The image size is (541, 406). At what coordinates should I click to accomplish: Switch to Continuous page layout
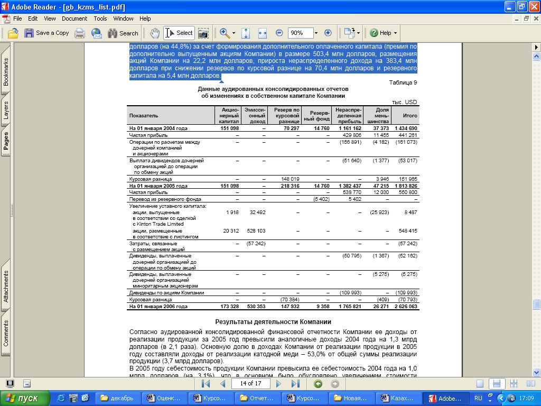(x=497, y=384)
